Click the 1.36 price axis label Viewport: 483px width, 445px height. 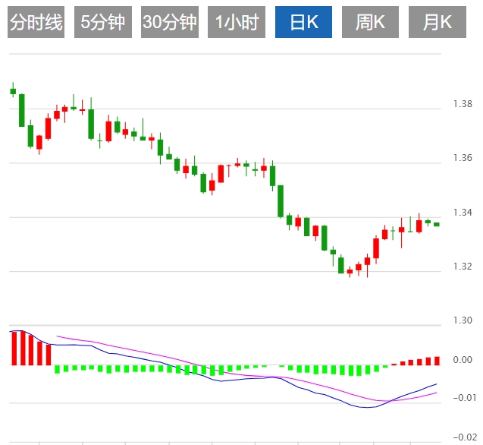pyautogui.click(x=463, y=158)
